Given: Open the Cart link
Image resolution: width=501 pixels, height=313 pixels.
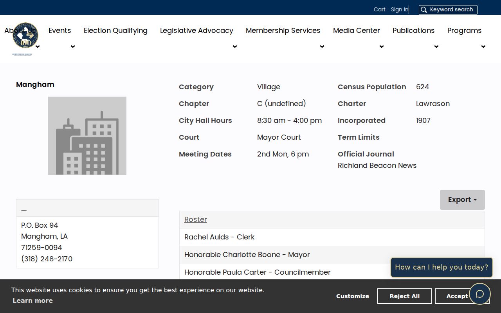Looking at the screenshot, I should [380, 9].
